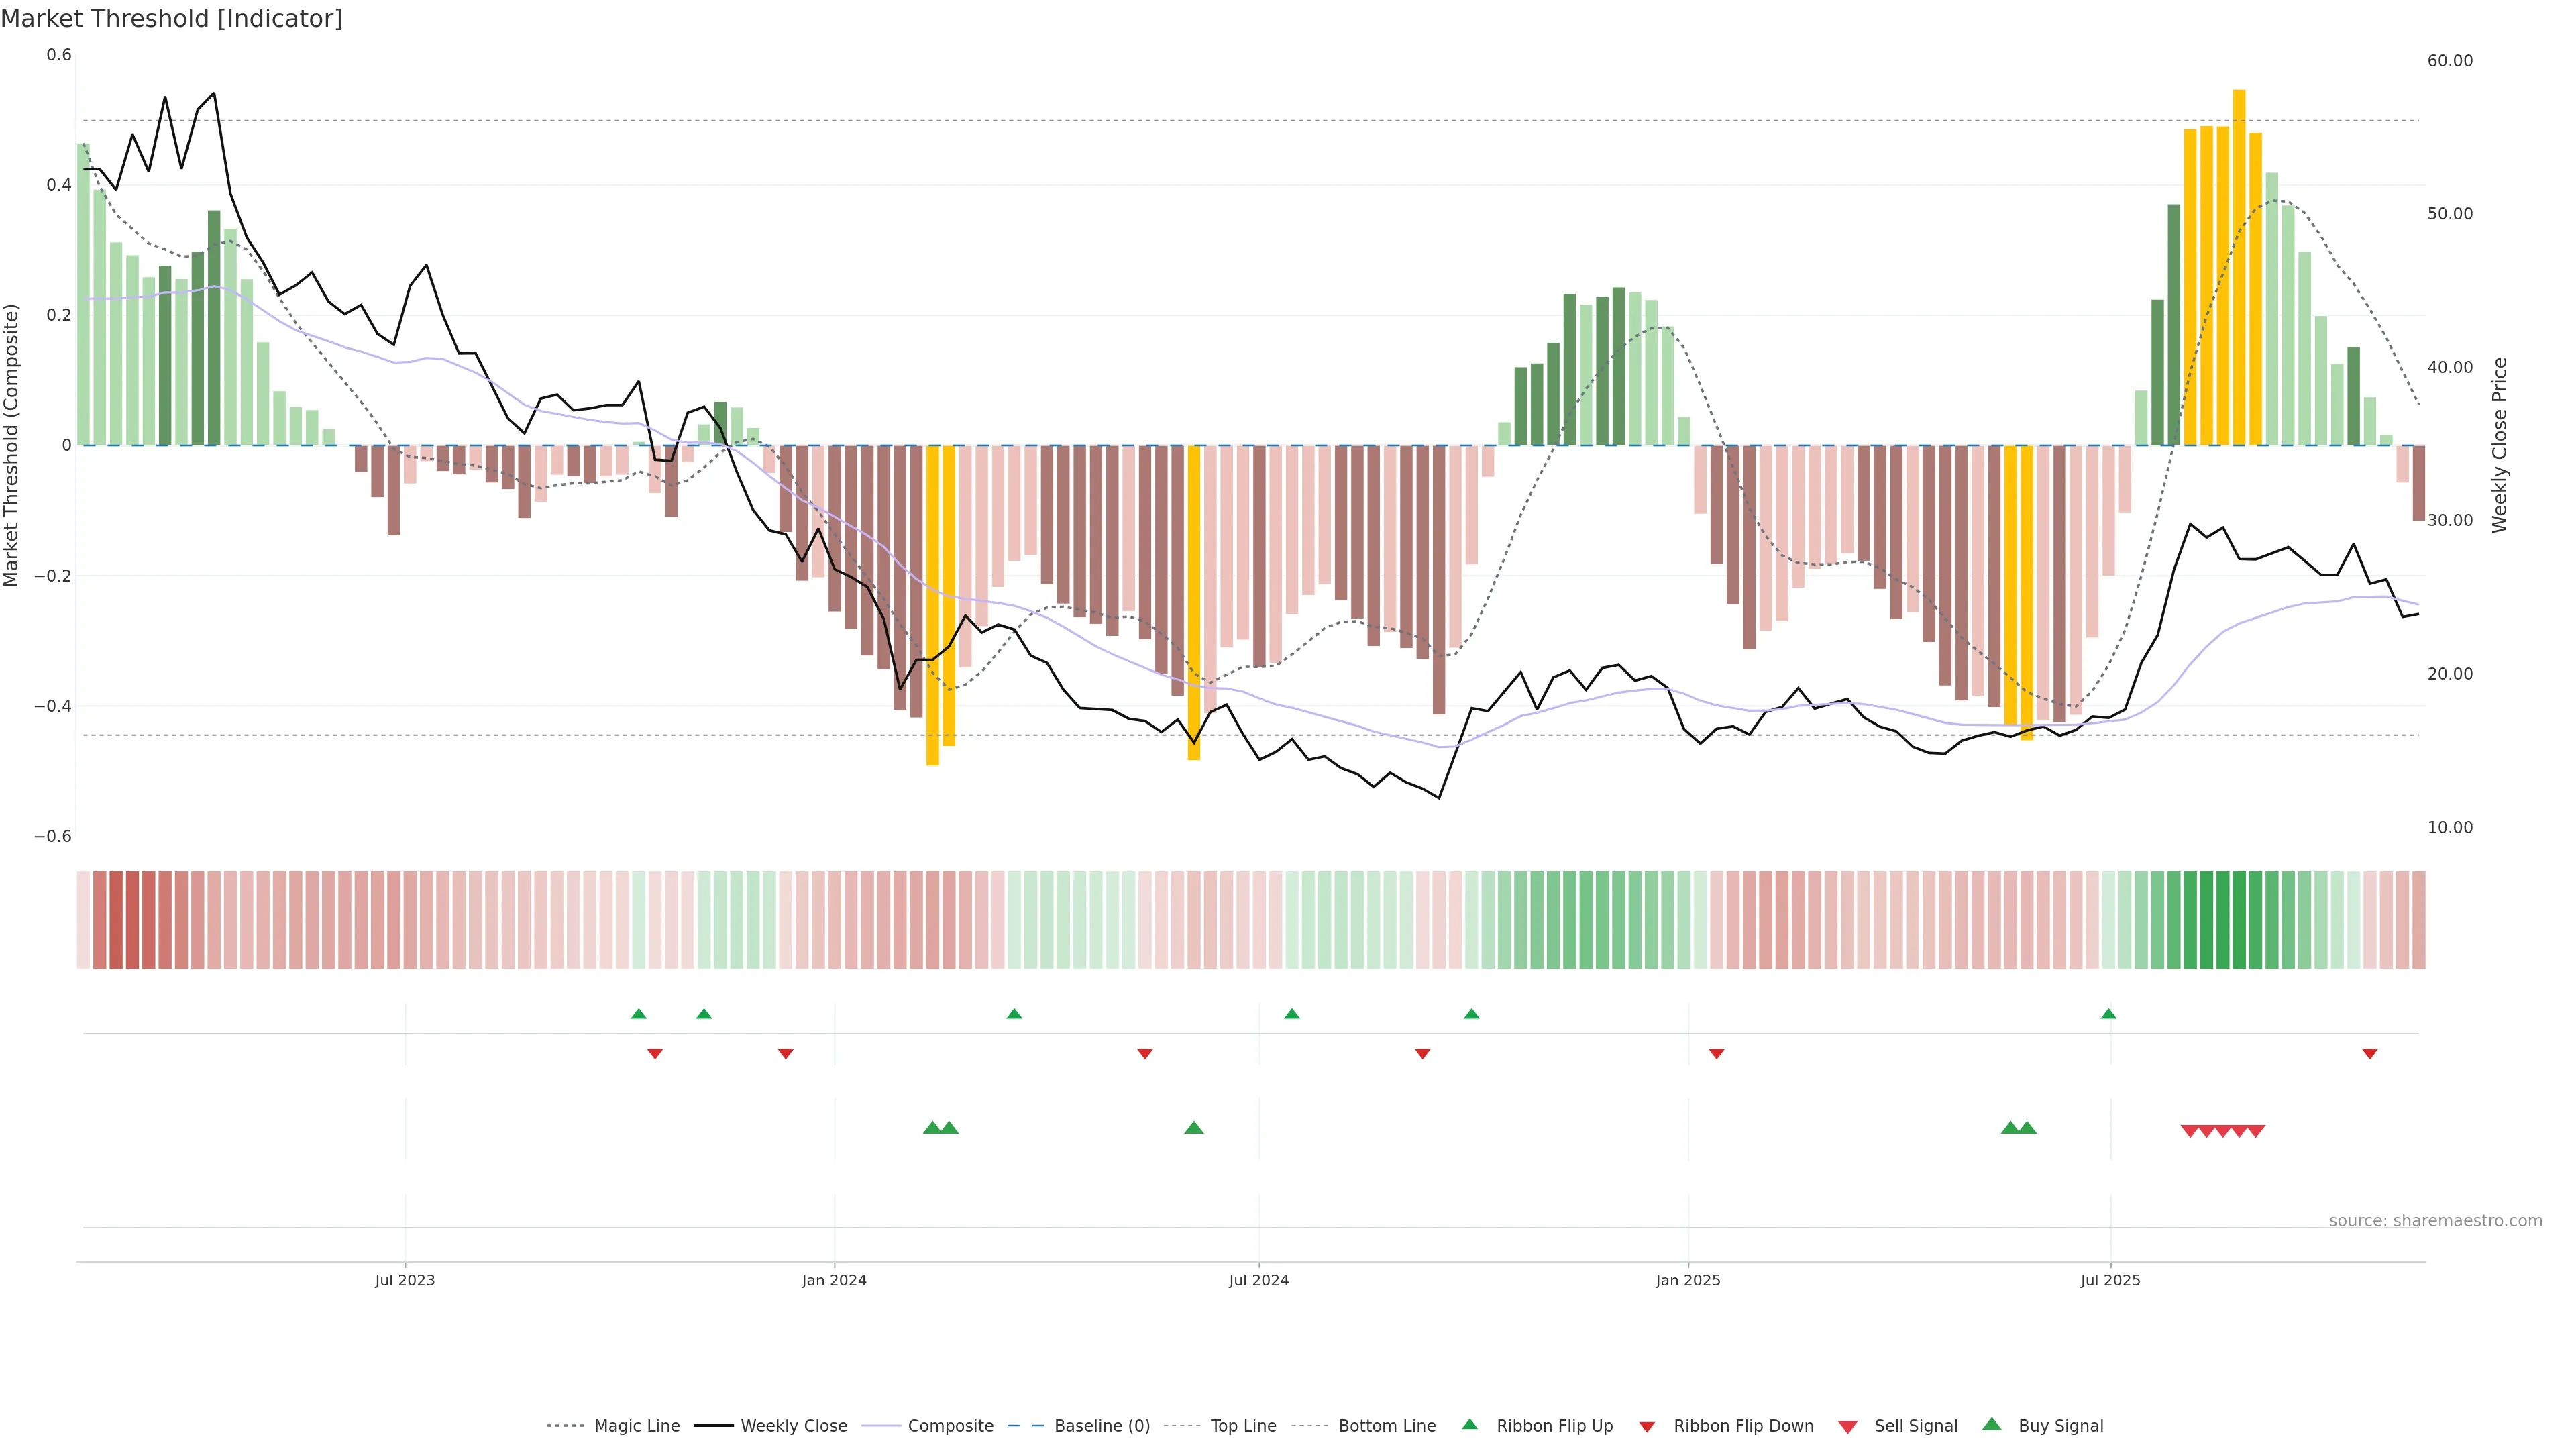Click the Buy Signal icon in the legend
This screenshot has width=2576, height=1449.
coord(1992,1425)
